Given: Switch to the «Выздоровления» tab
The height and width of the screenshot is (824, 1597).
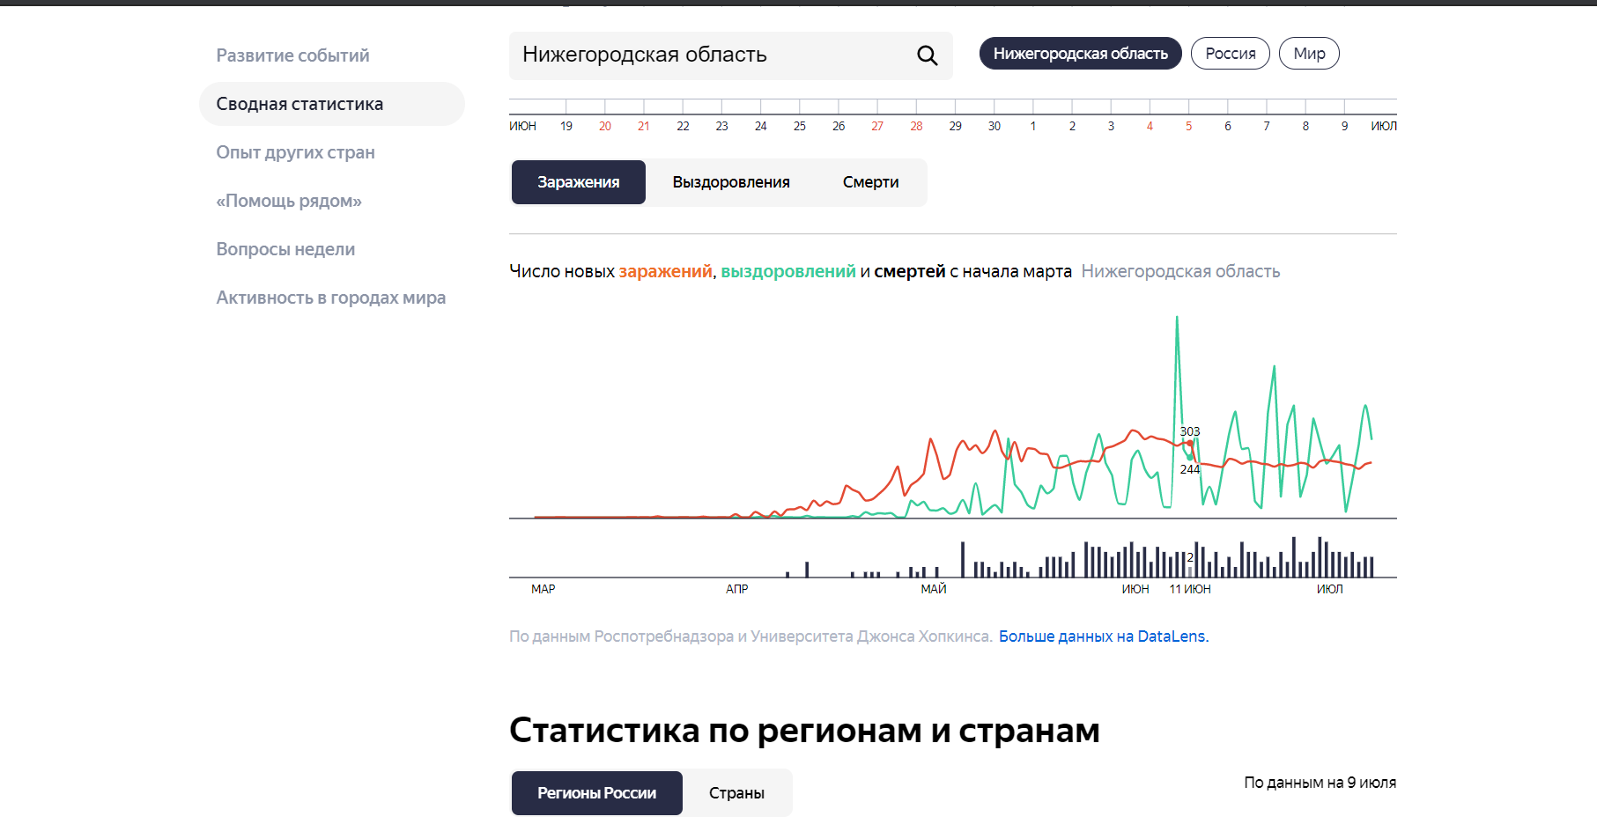Looking at the screenshot, I should (731, 182).
